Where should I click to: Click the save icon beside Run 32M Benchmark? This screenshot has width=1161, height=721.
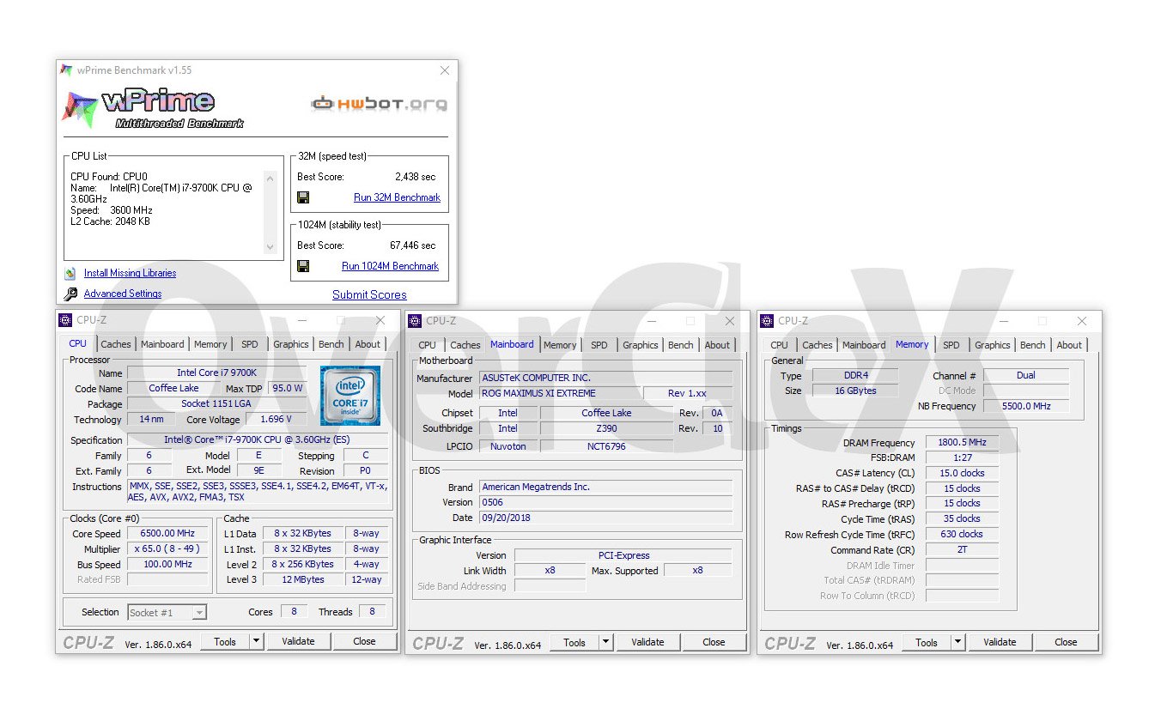303,197
